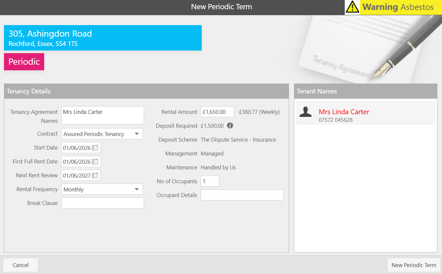Click the Maintenance label

tap(182, 167)
